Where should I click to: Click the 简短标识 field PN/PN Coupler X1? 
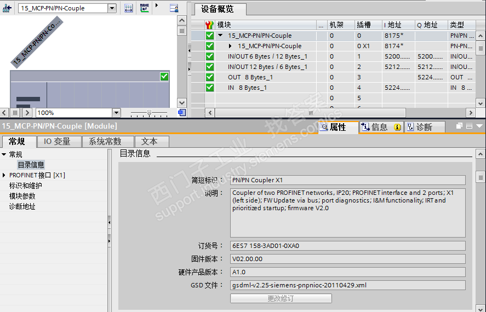348,180
